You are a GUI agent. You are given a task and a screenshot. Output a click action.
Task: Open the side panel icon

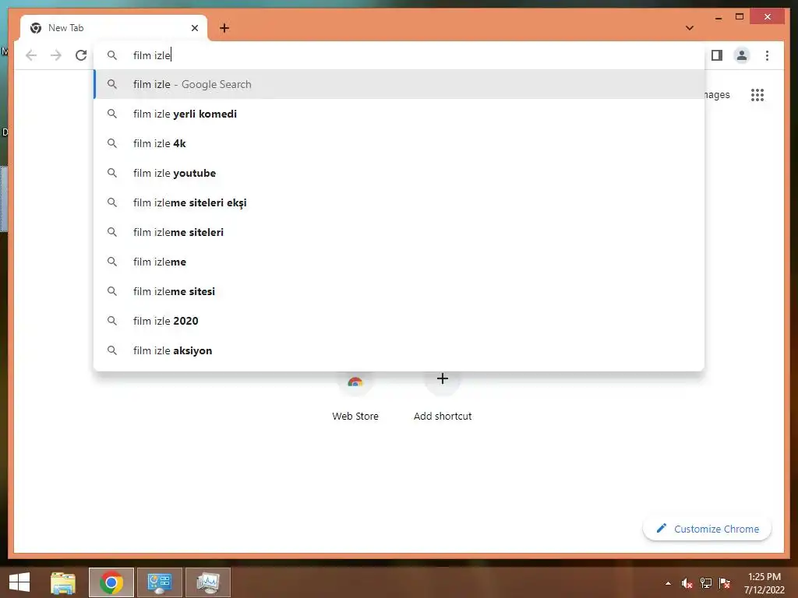click(717, 55)
